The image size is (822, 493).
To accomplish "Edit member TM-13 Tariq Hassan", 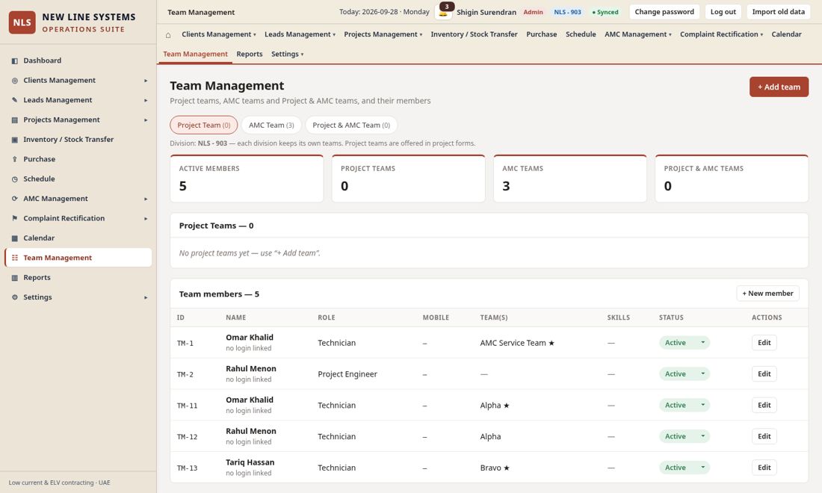I will pyautogui.click(x=764, y=468).
